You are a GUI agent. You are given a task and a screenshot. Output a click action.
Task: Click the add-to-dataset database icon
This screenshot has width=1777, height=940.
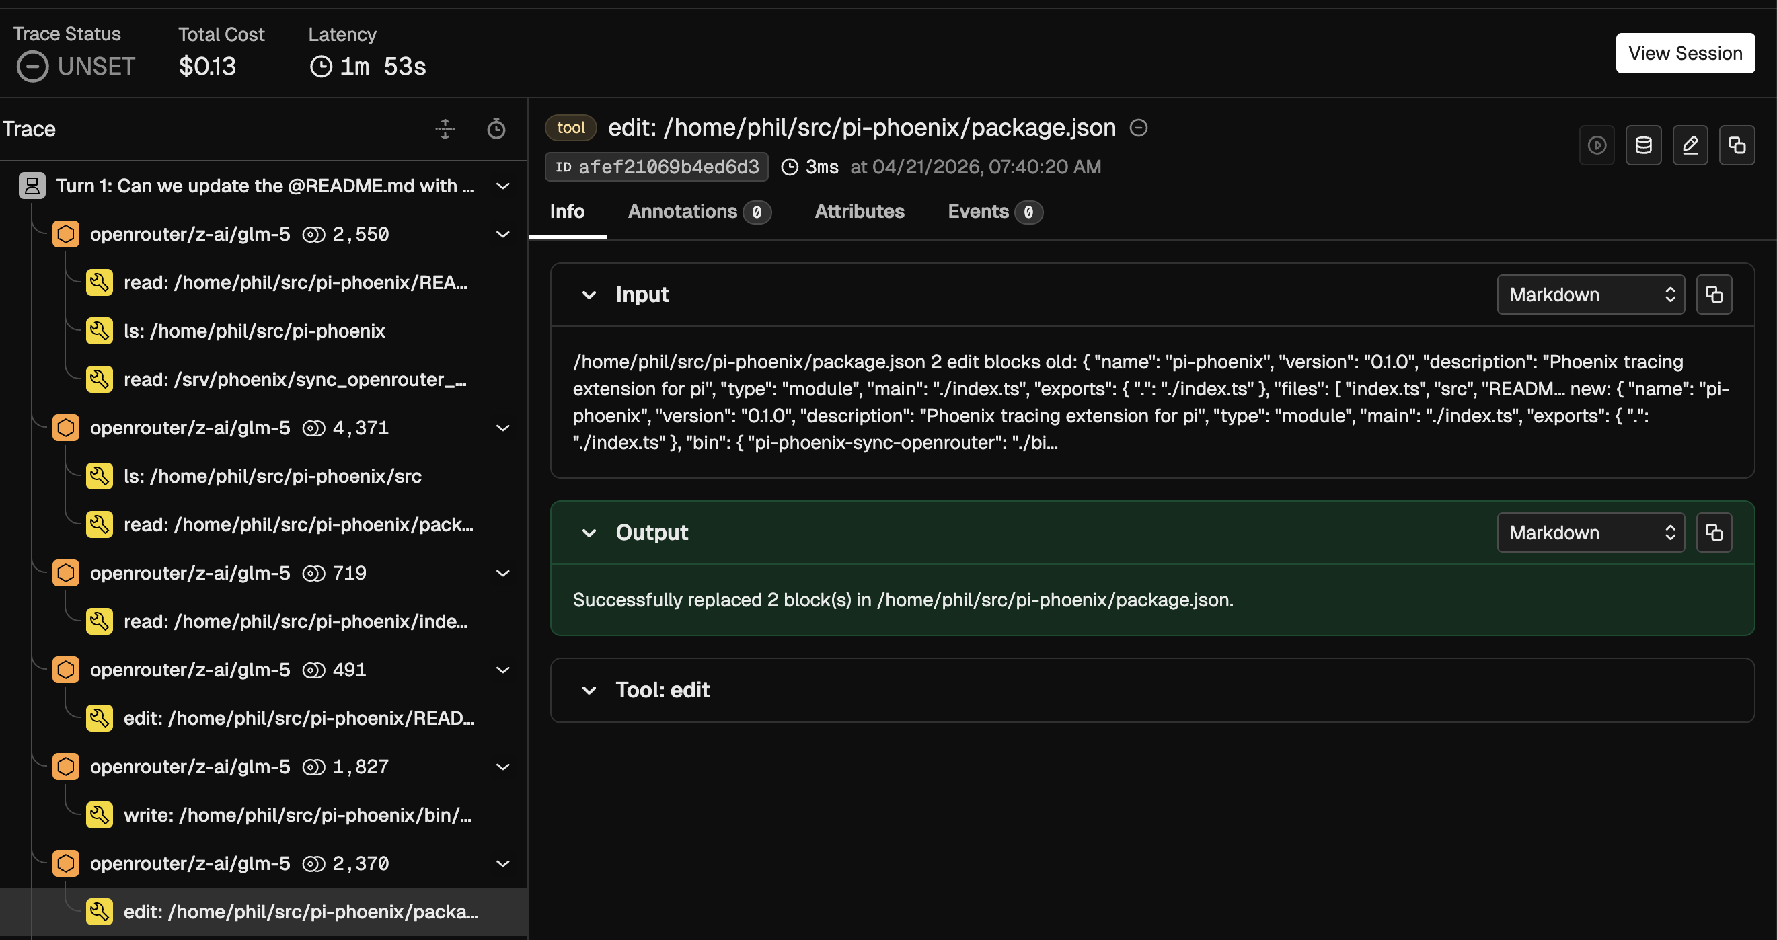click(x=1643, y=145)
